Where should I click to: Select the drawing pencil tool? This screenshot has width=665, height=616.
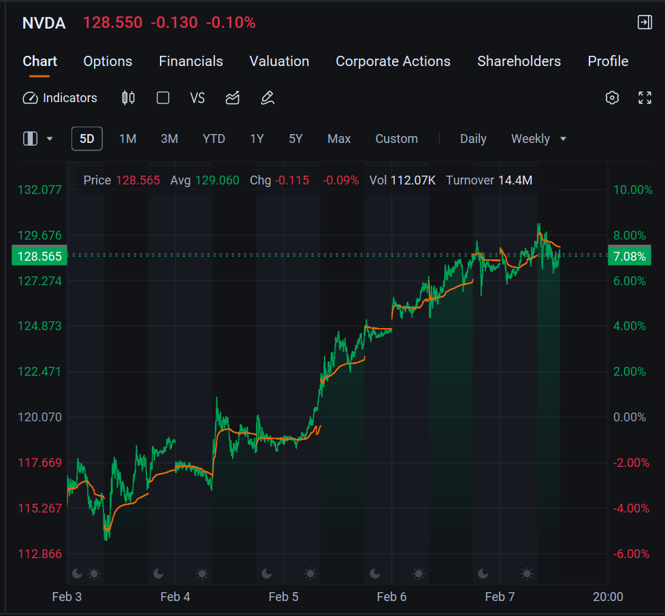pyautogui.click(x=267, y=98)
